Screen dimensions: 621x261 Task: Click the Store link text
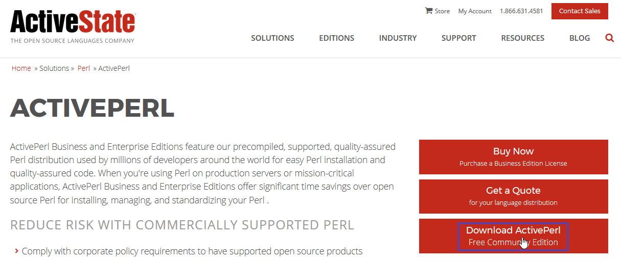click(x=442, y=11)
